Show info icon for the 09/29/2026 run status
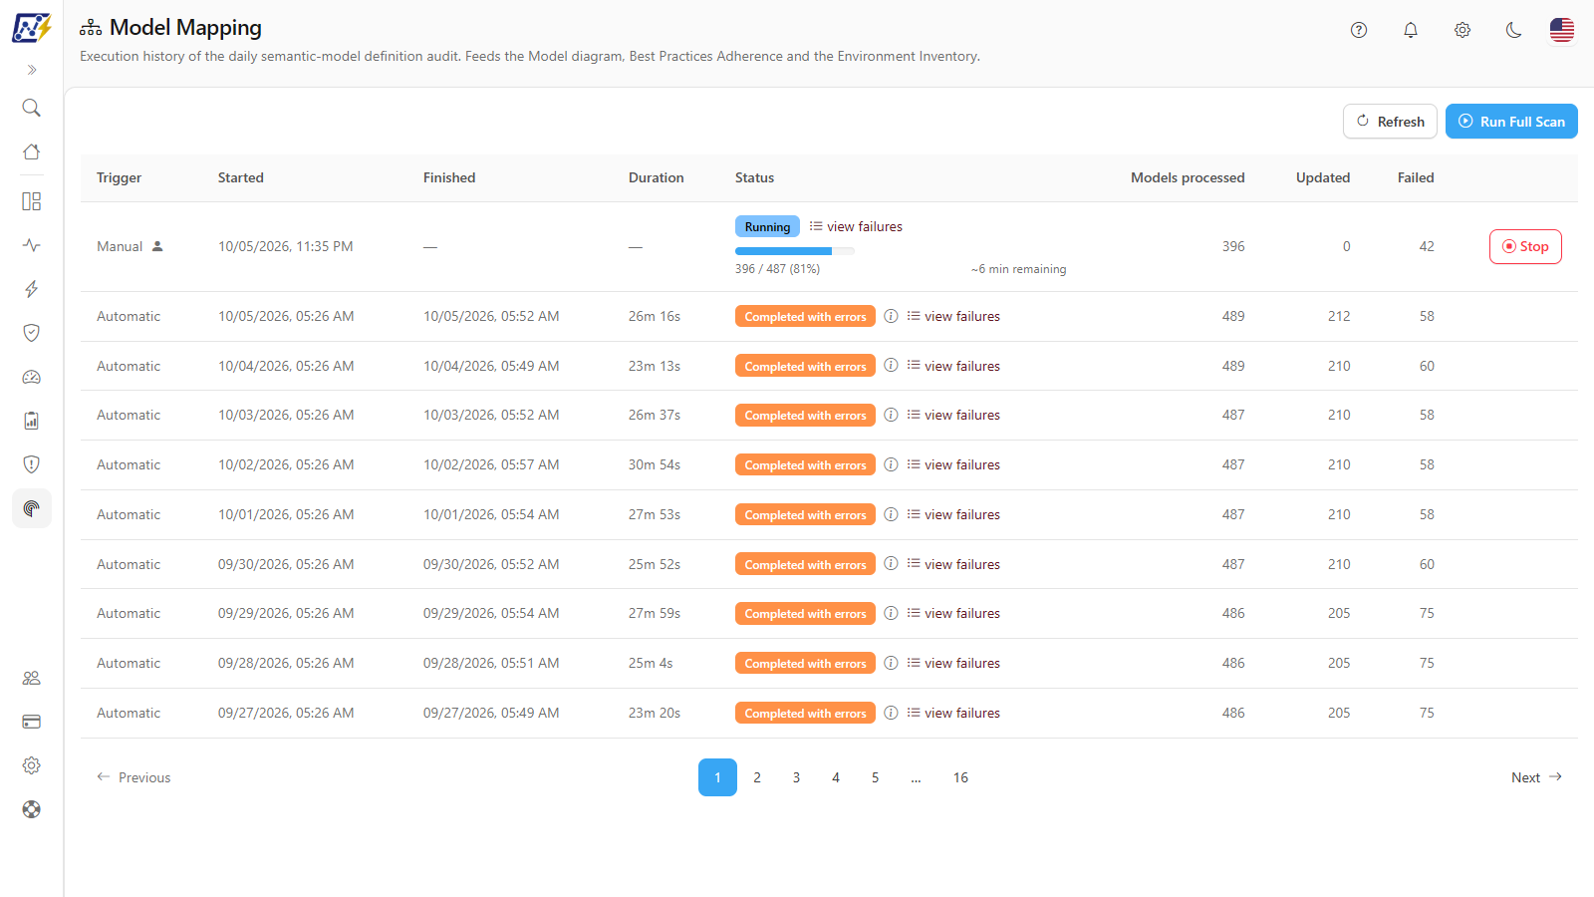 click(891, 613)
